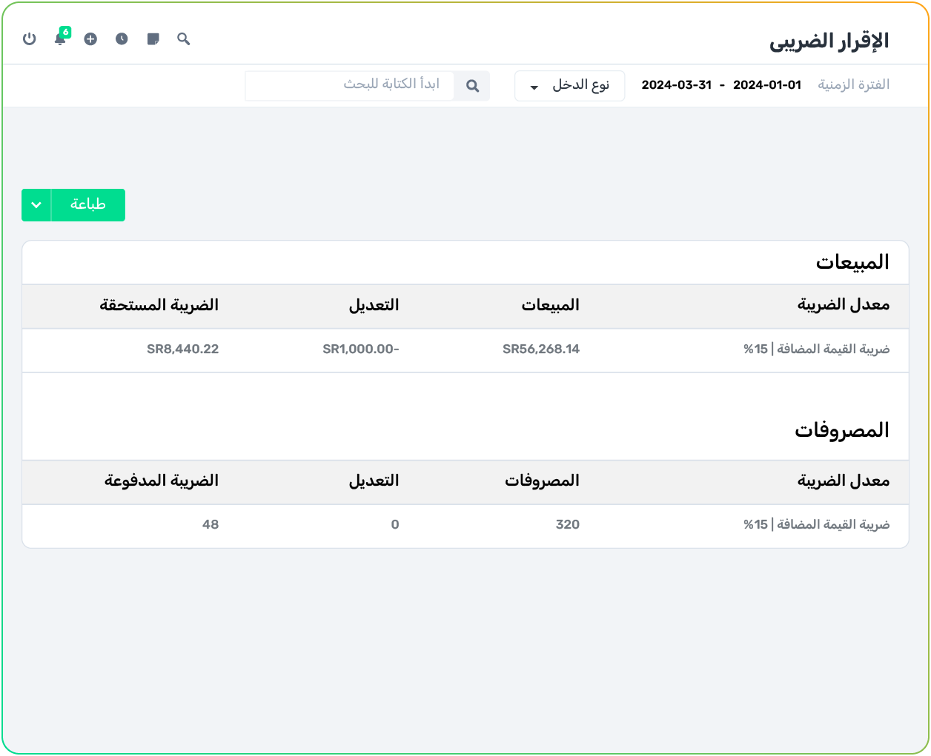Click the طباعة print button

87,205
